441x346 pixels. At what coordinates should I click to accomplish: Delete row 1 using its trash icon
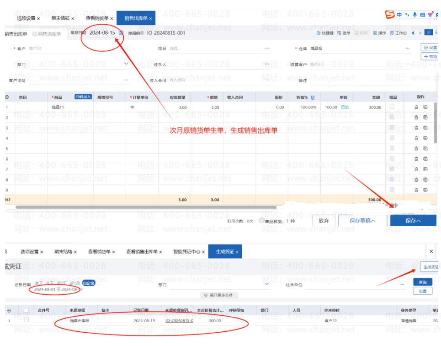(416, 107)
